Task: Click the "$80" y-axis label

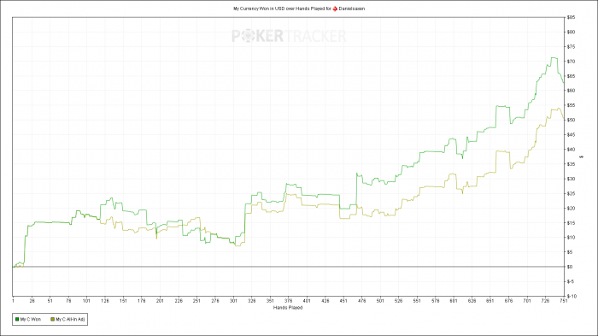Action: click(x=571, y=32)
